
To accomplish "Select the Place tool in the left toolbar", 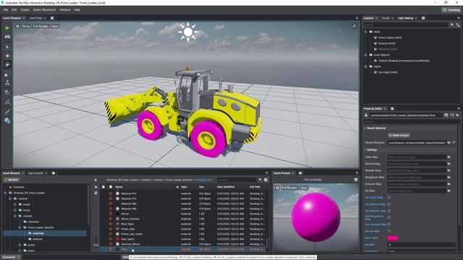I will pyautogui.click(x=7, y=83).
